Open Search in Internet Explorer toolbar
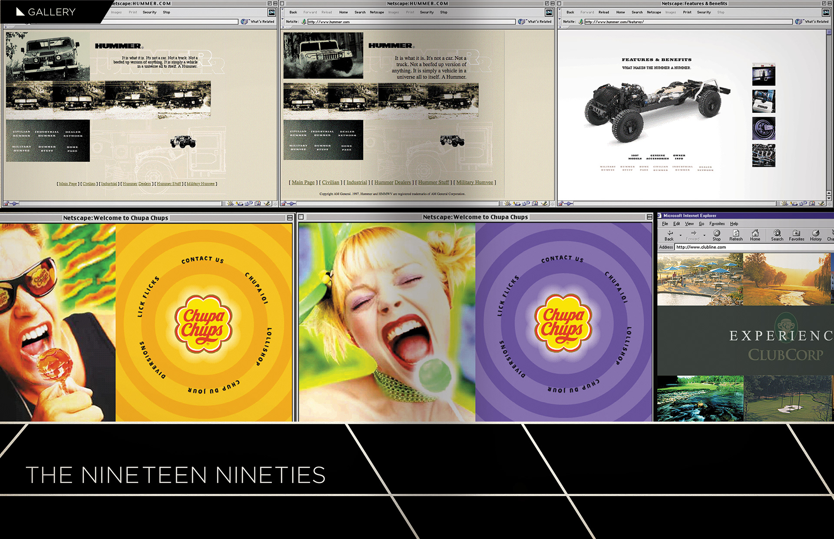 777,235
